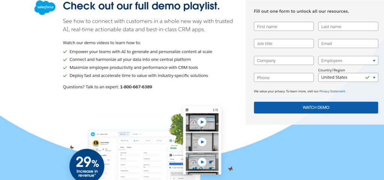Select the Email input field
Screen dimensions: 384x180
pos(348,43)
